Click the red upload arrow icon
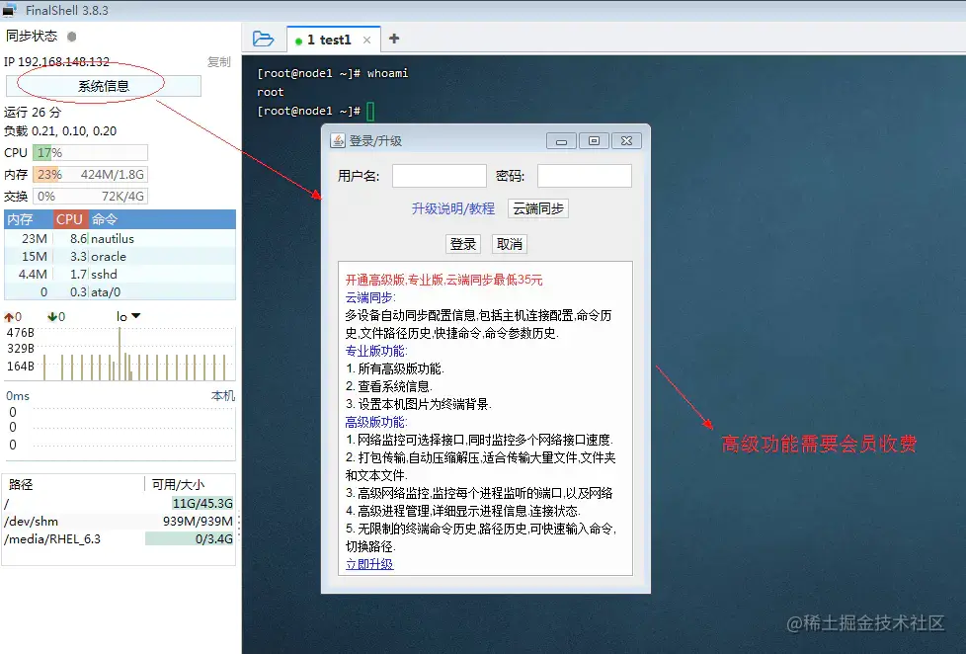This screenshot has height=654, width=966. 8,315
